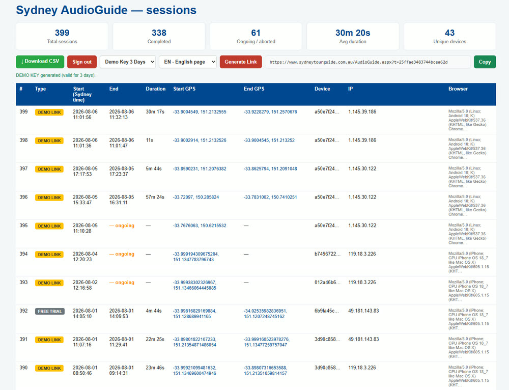Open session 392 start GPS link
This screenshot has width=509, height=390.
click(194, 313)
